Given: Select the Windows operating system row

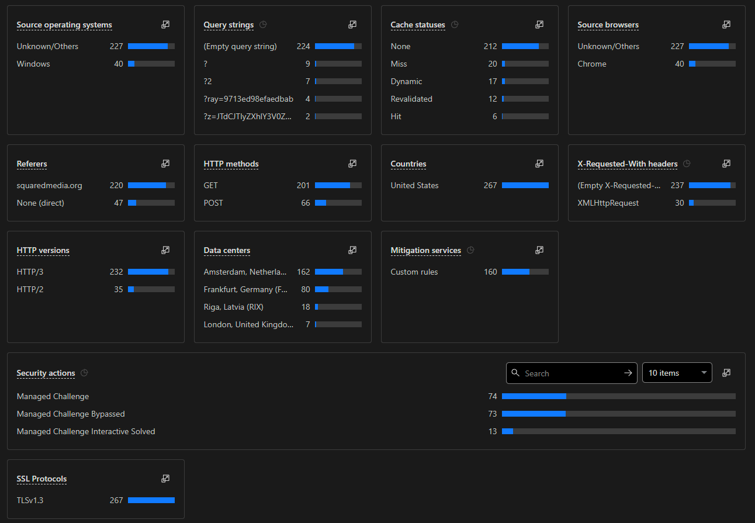Looking at the screenshot, I should click(96, 64).
